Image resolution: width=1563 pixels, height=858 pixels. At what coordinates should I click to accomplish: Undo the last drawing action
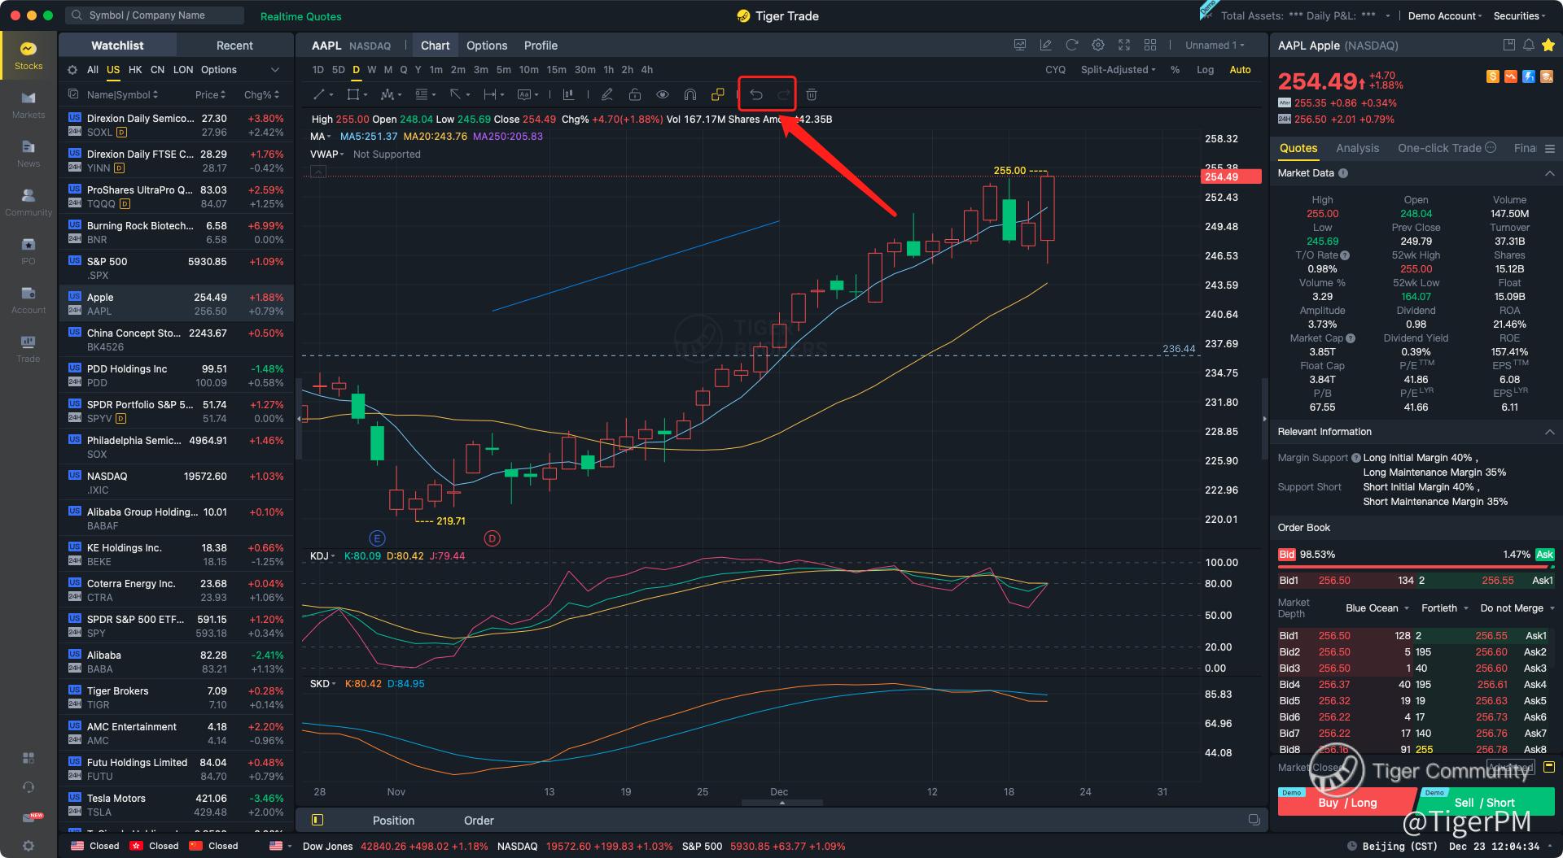(755, 94)
